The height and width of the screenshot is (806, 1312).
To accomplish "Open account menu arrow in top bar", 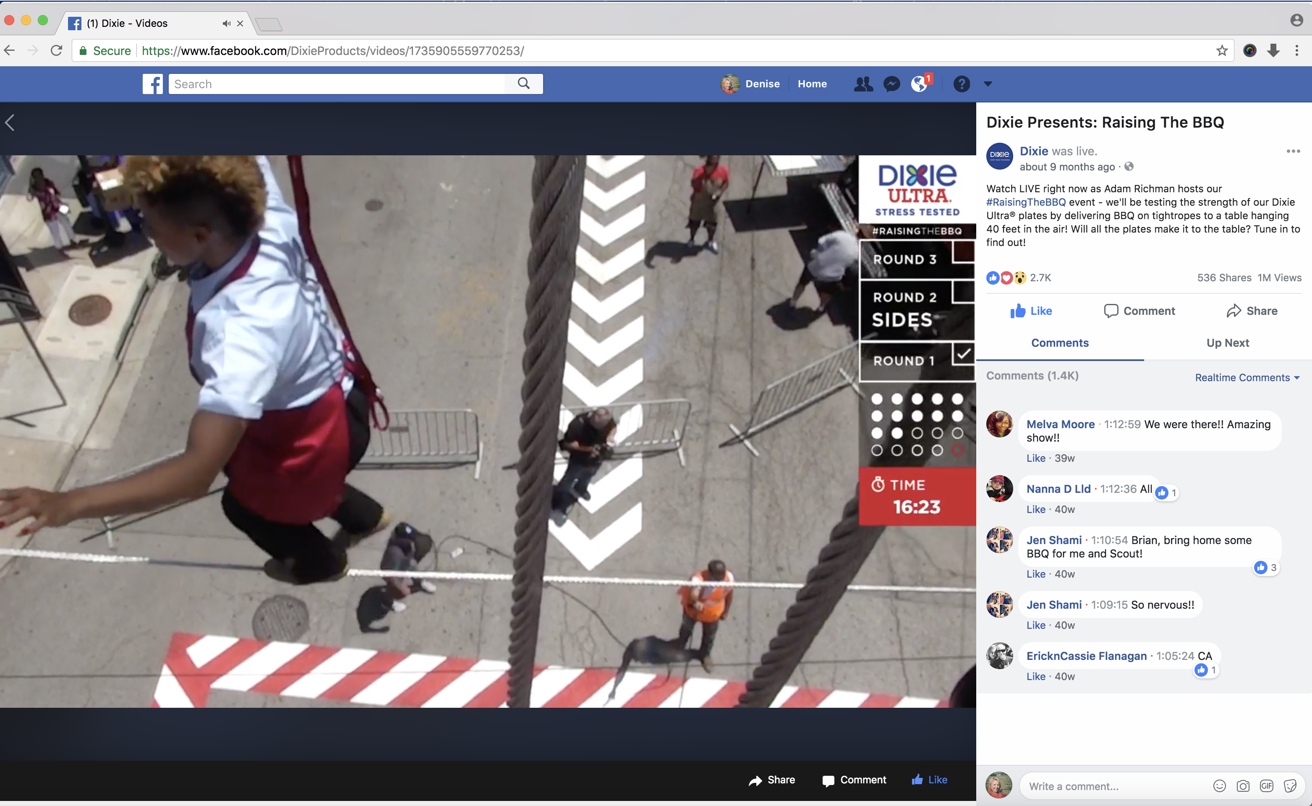I will [988, 84].
